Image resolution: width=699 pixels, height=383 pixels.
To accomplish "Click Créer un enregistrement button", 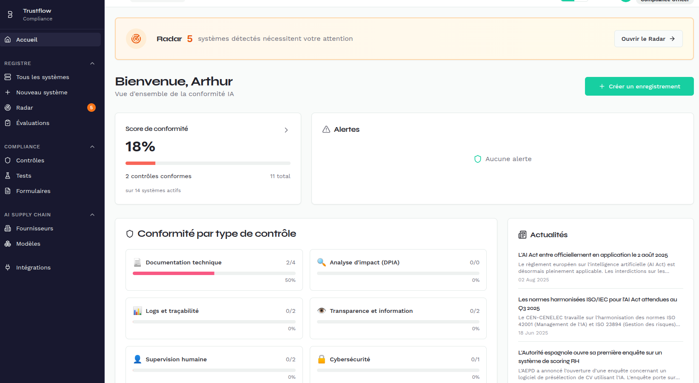I will [639, 86].
